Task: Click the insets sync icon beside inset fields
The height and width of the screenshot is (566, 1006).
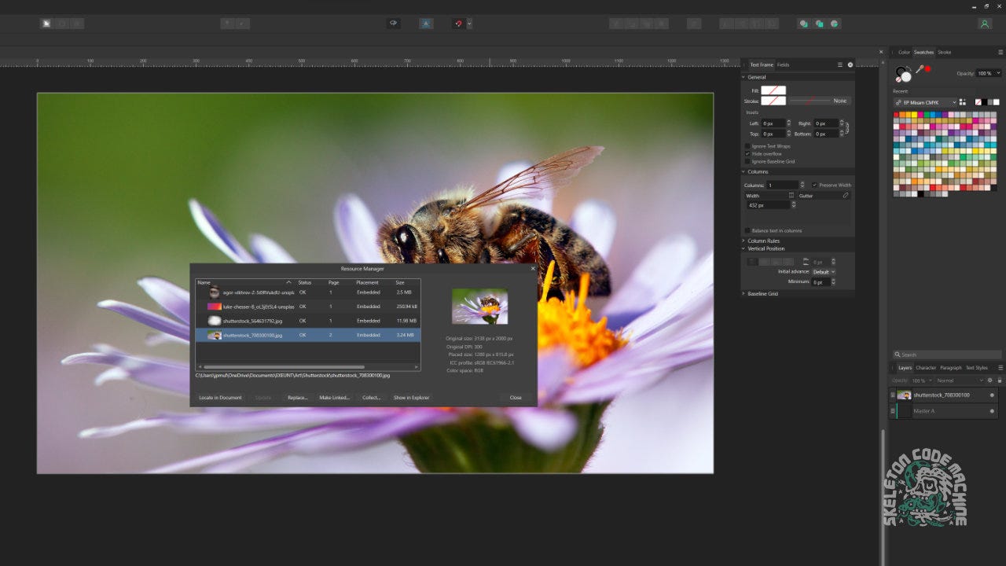Action: point(846,128)
